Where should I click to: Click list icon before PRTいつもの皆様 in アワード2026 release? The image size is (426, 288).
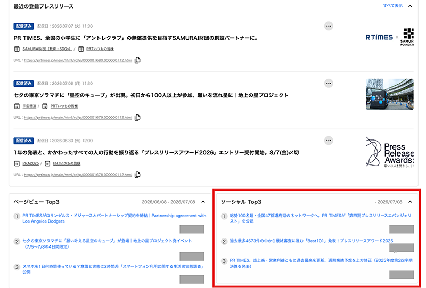coord(47,163)
